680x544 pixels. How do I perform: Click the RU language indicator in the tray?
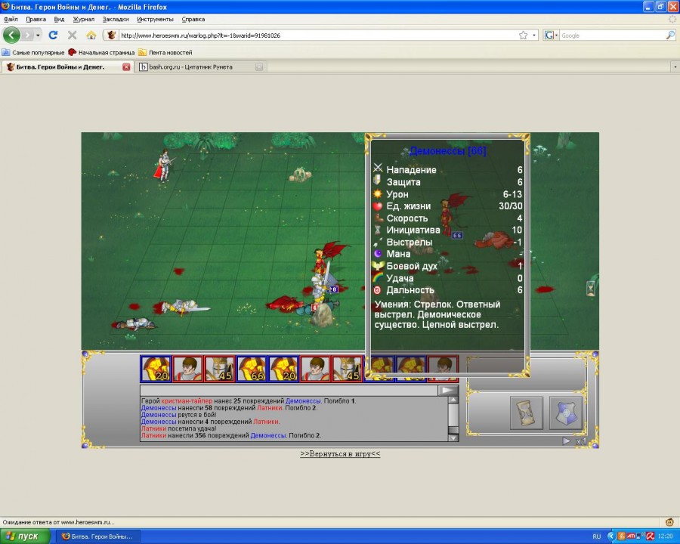pyautogui.click(x=597, y=536)
